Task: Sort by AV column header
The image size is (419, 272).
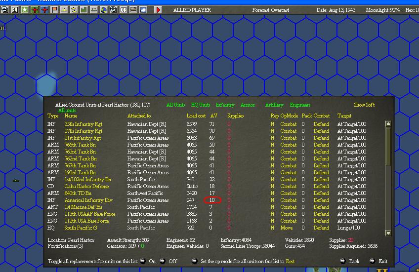Action: pyautogui.click(x=214, y=116)
